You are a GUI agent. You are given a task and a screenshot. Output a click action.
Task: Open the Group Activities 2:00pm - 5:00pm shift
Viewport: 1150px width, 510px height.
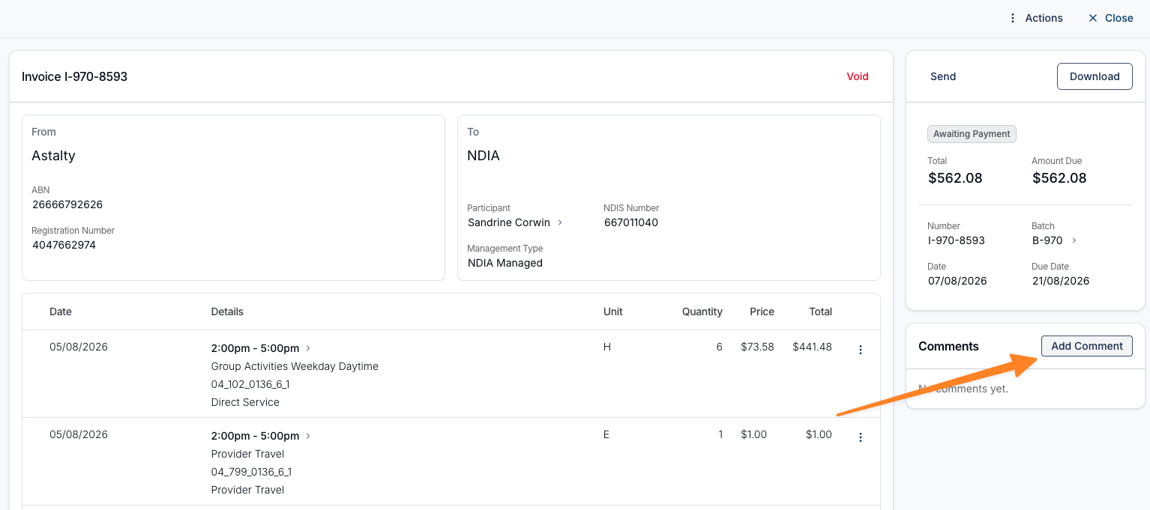[255, 348]
